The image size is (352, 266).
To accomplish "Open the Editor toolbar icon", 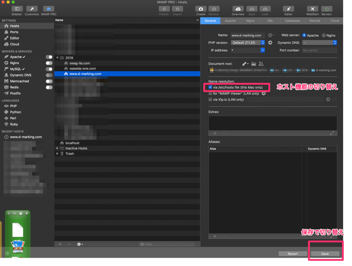I will 288,9.
